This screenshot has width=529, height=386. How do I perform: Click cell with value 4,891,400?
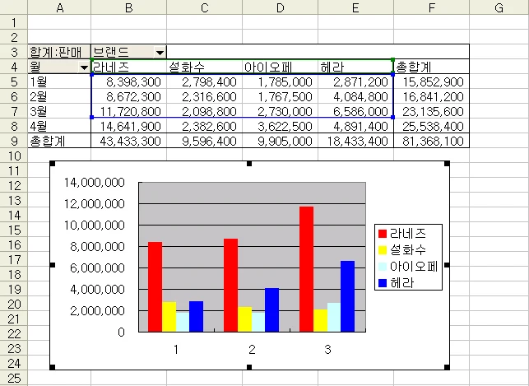[x=355, y=126]
